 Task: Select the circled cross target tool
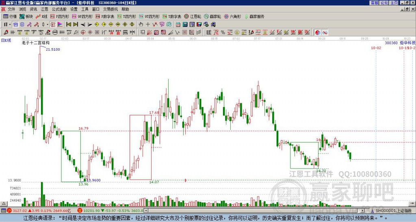[83, 32]
